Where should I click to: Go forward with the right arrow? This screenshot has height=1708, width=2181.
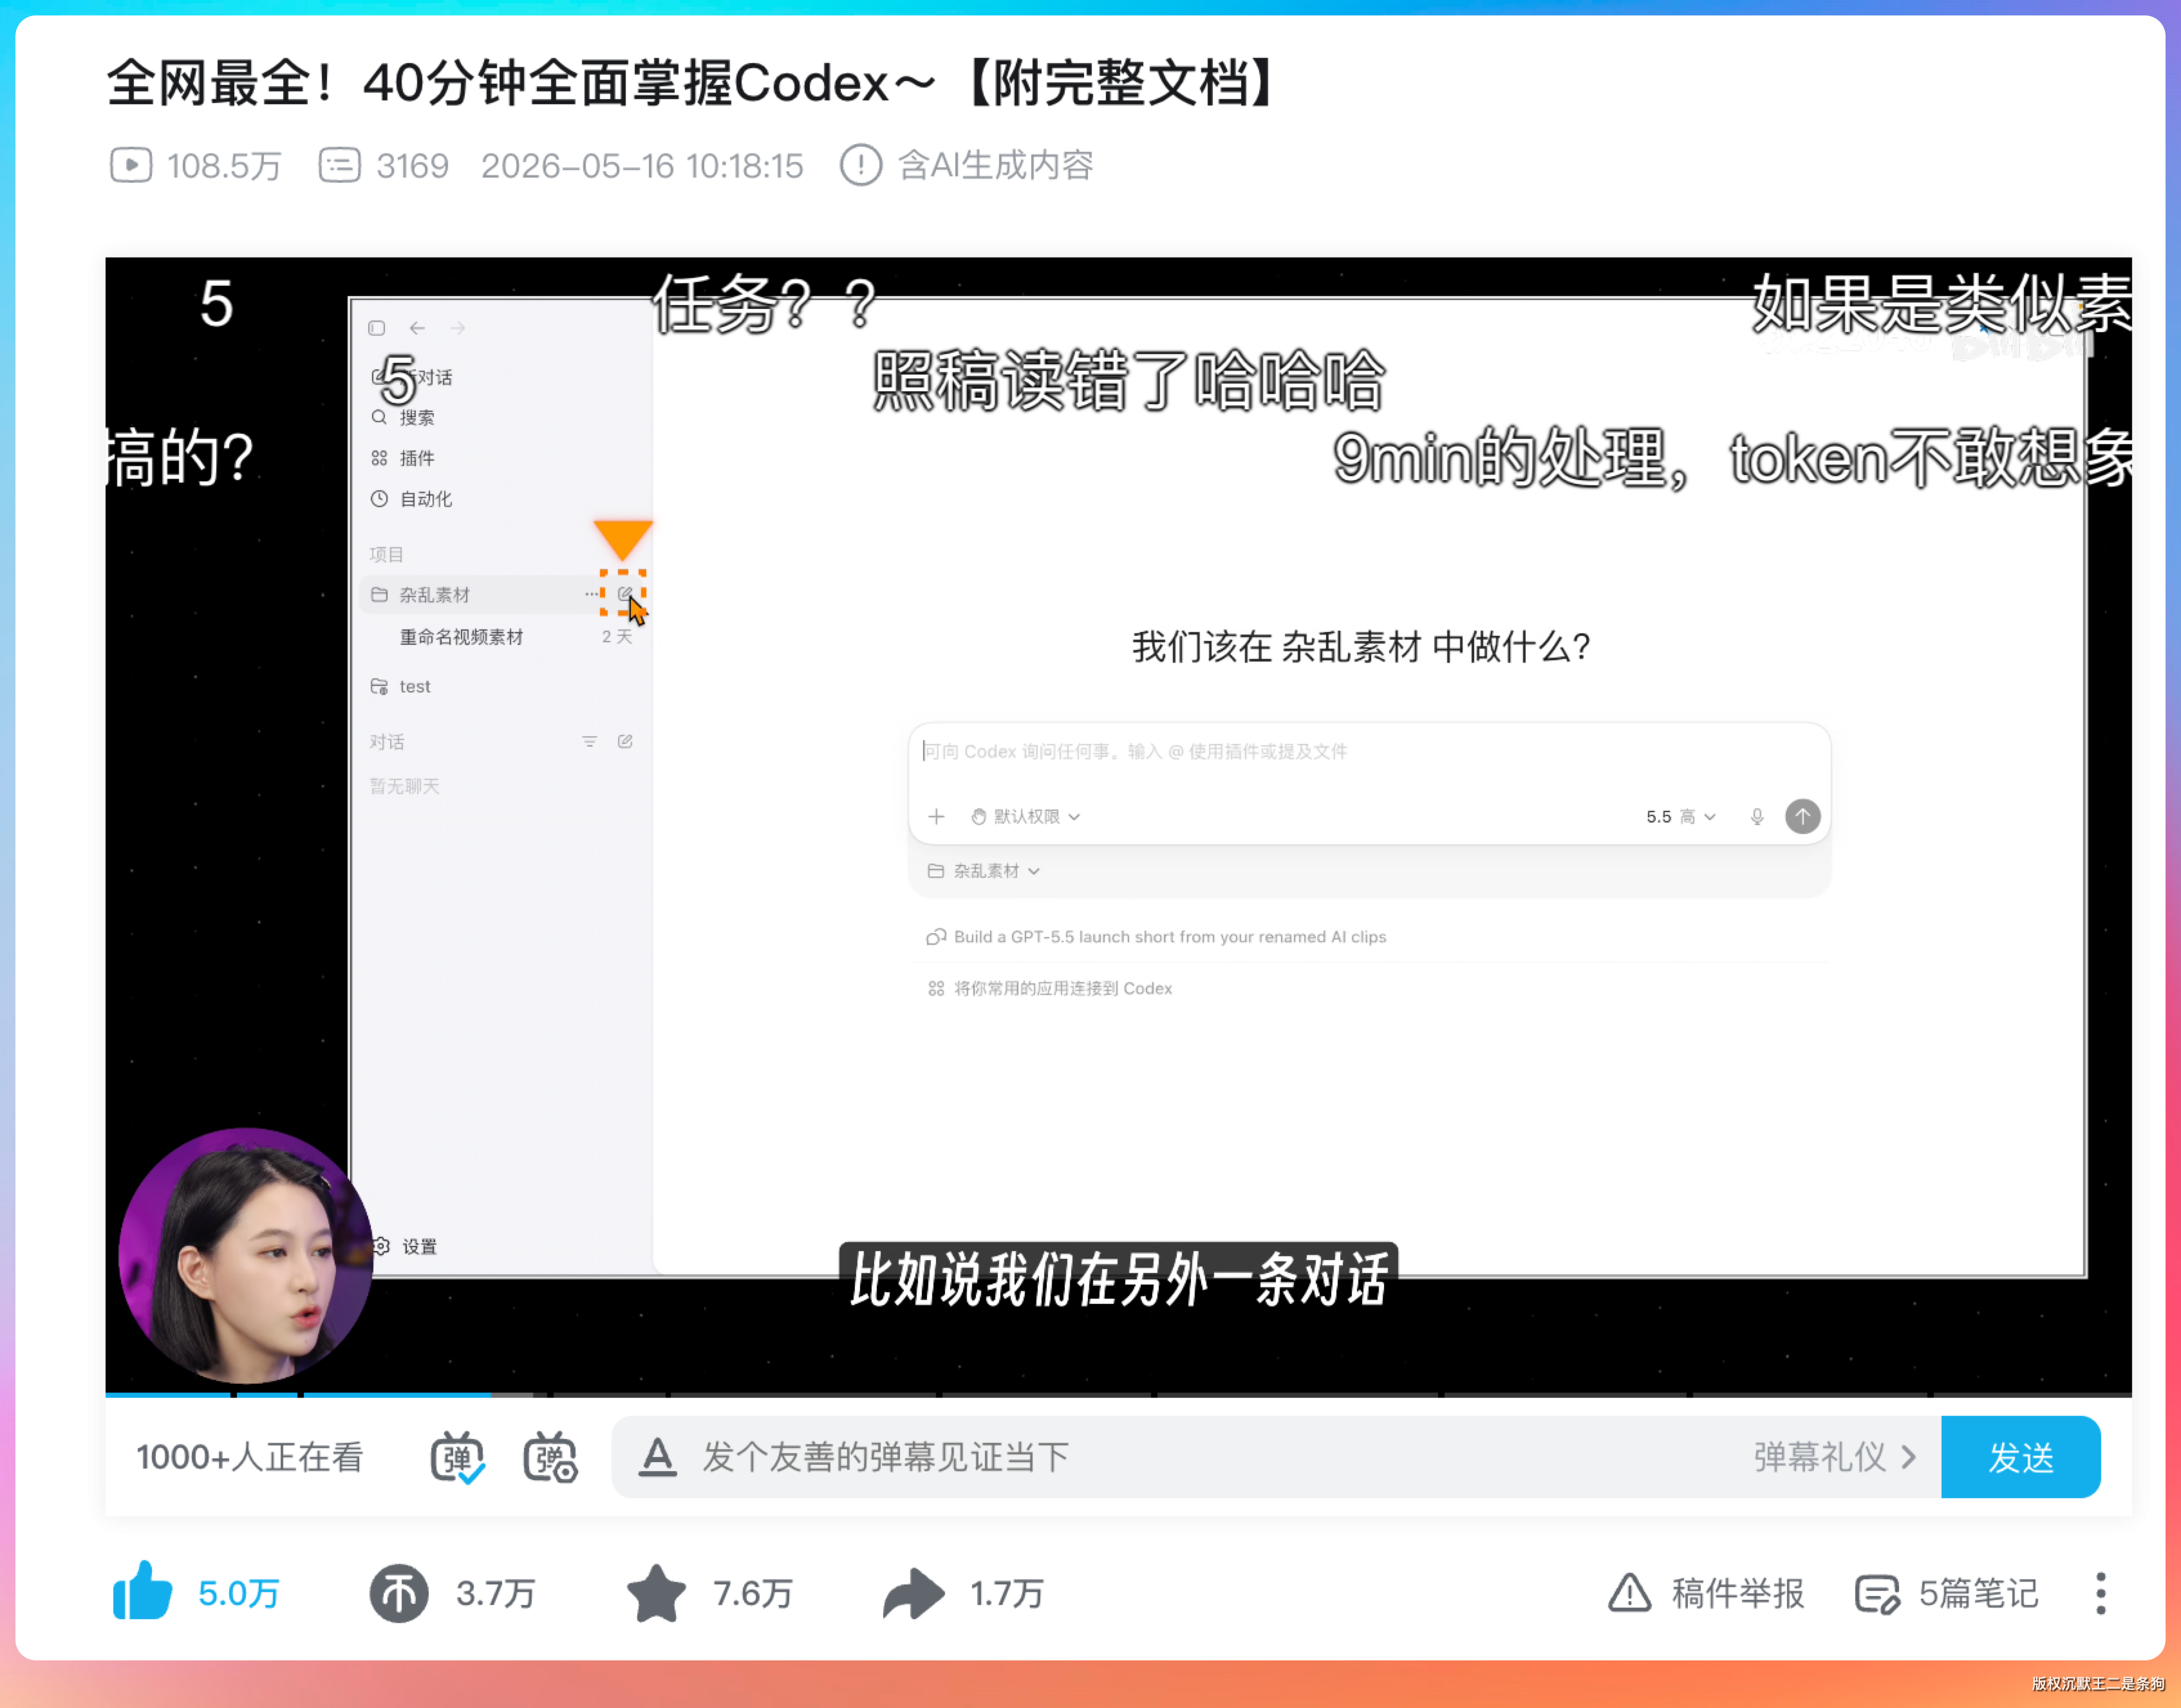[458, 328]
